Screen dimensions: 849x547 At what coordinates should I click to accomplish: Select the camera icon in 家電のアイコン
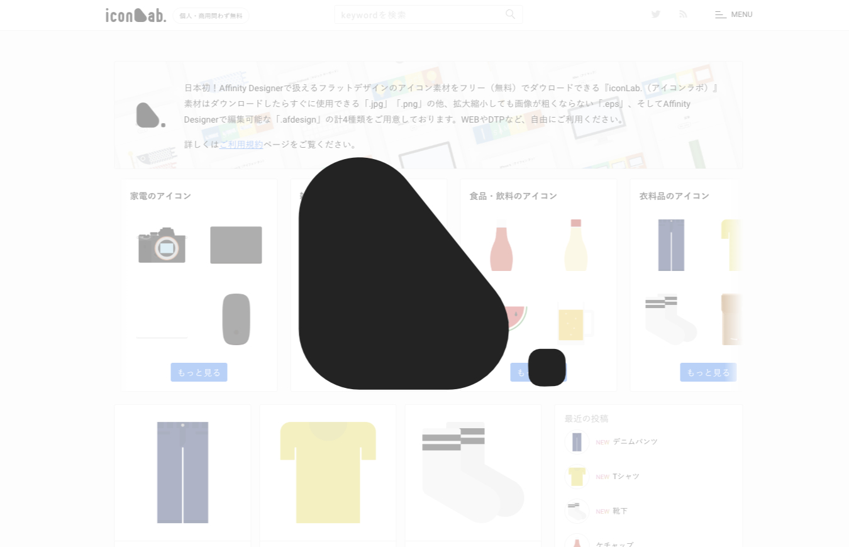162,245
